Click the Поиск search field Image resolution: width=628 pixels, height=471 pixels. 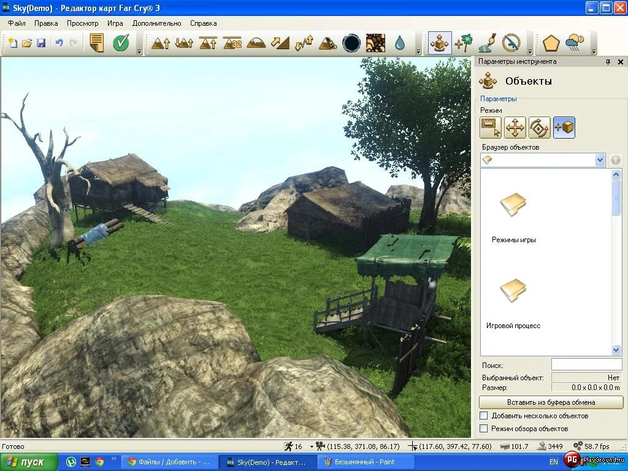tap(587, 365)
